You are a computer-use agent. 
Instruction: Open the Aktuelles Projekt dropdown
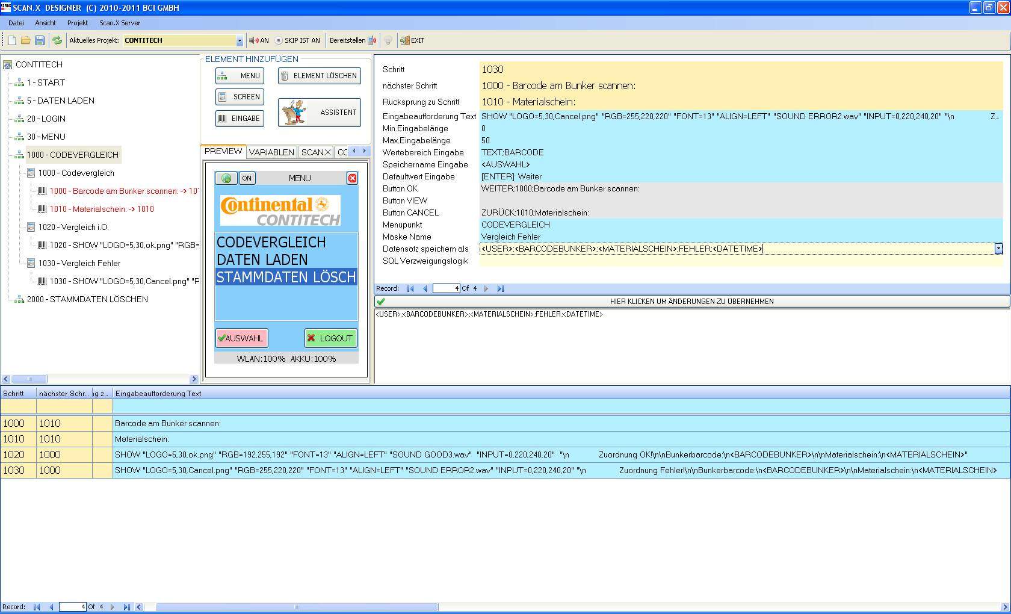(240, 41)
